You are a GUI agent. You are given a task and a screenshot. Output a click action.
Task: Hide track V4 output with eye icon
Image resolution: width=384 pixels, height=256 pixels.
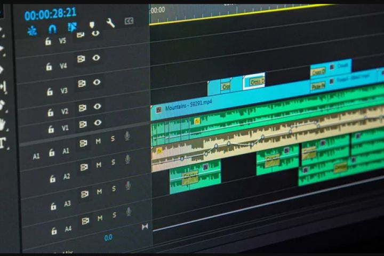(96, 58)
